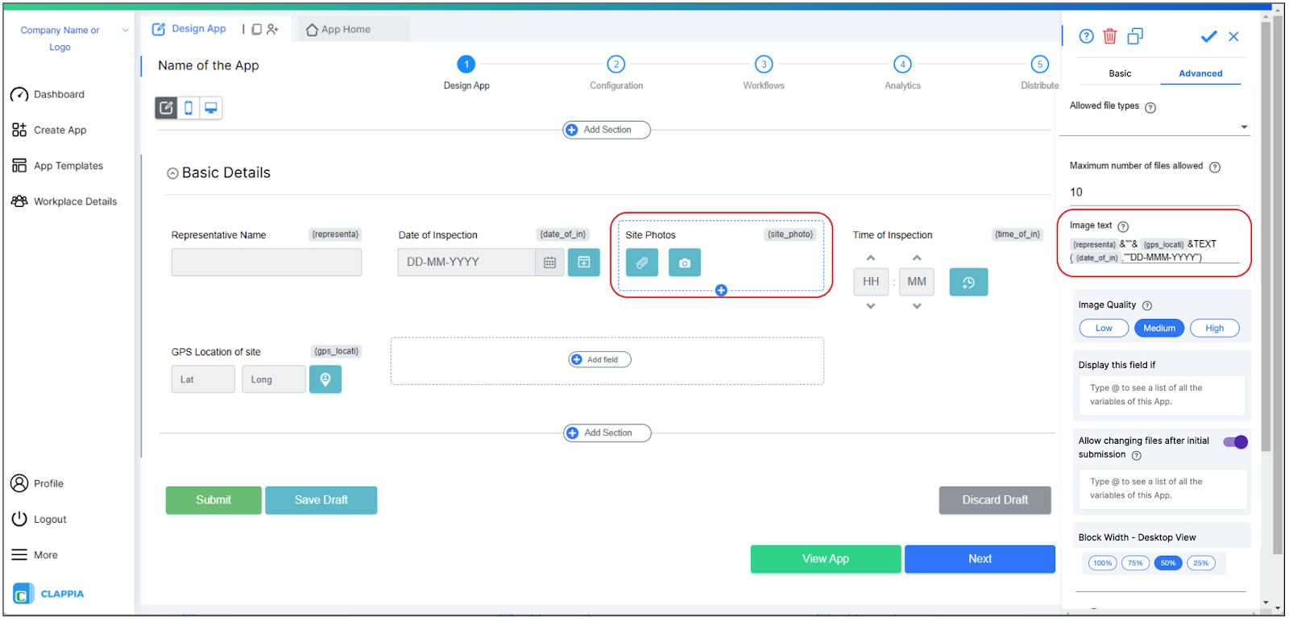
Task: Click the paperclip attach icon in Site Photos
Action: point(642,263)
